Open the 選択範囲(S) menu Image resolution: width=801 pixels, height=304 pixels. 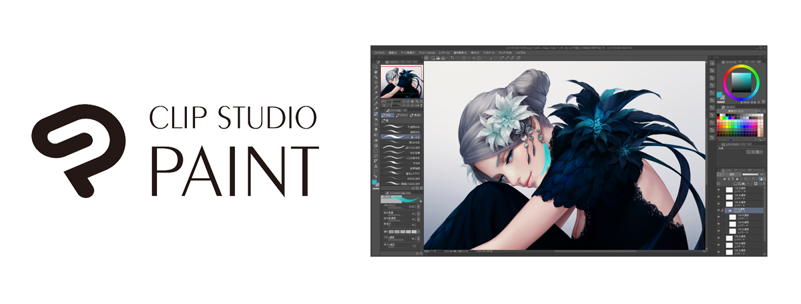[x=459, y=53]
